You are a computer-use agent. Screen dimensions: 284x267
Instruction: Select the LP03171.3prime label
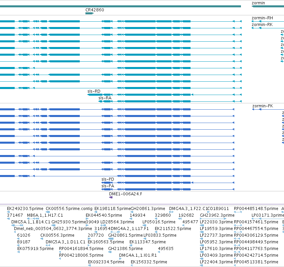(x=268, y=215)
